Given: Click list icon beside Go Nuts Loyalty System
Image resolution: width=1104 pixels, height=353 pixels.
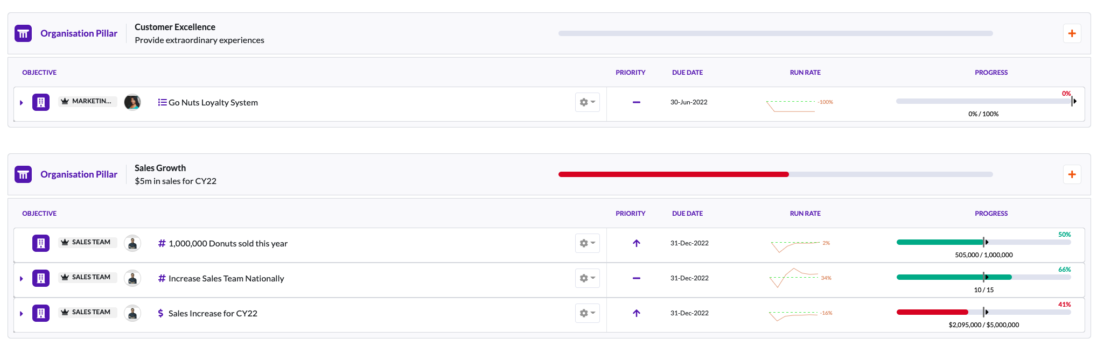Looking at the screenshot, I should (x=162, y=102).
